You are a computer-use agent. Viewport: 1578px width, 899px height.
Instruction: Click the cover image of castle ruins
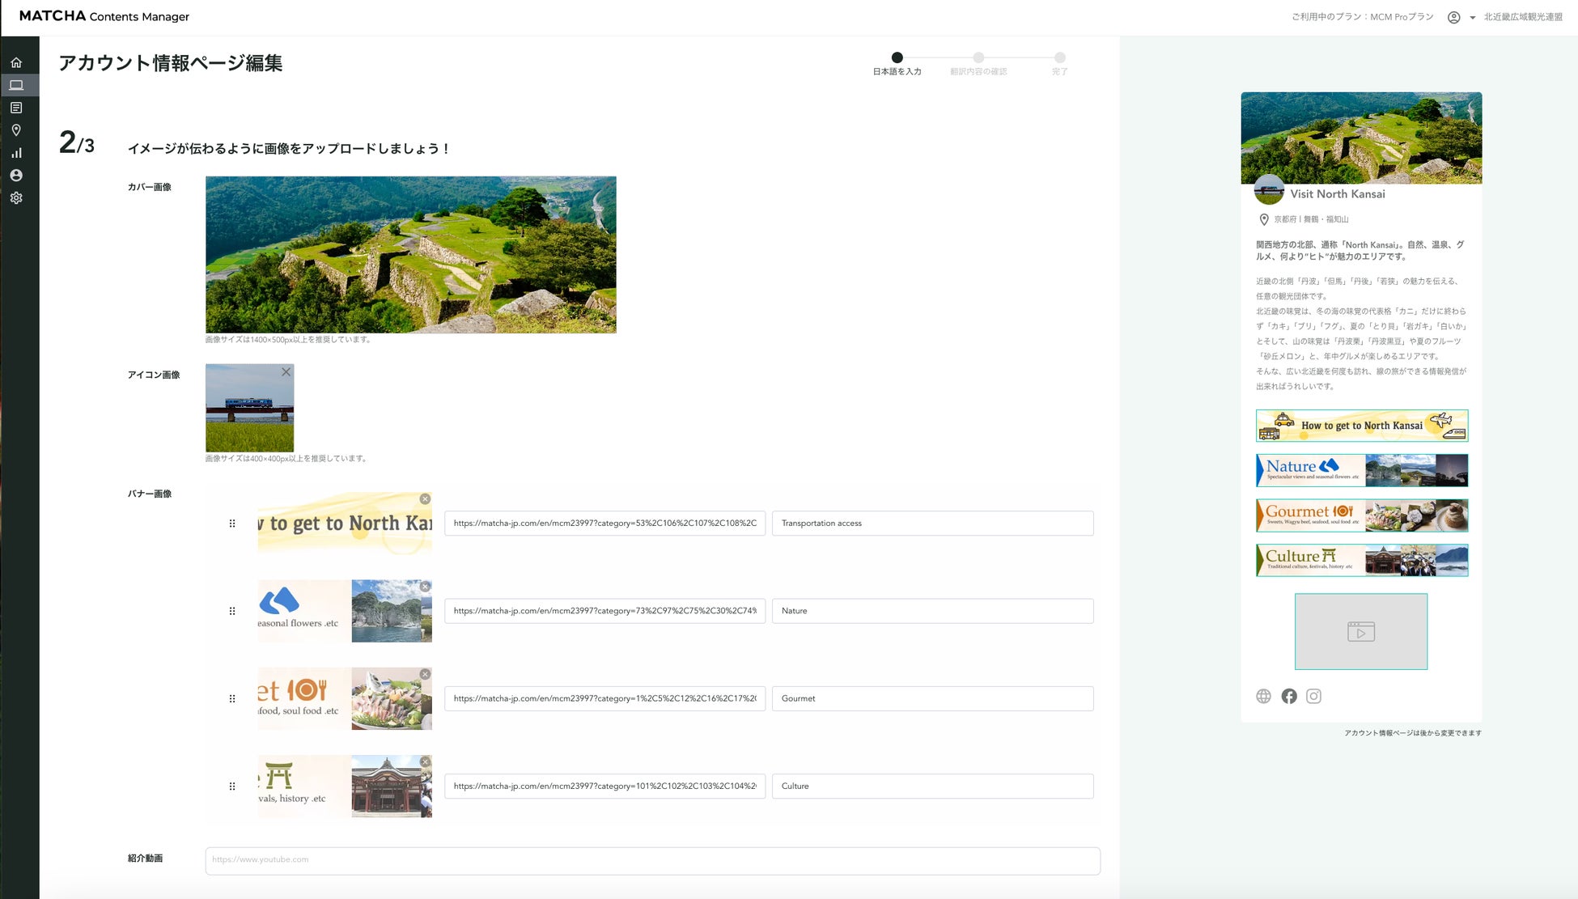coord(410,255)
